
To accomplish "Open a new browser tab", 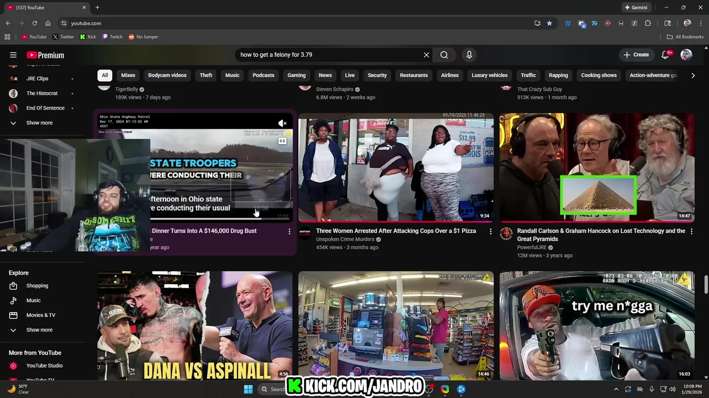I will point(97,8).
